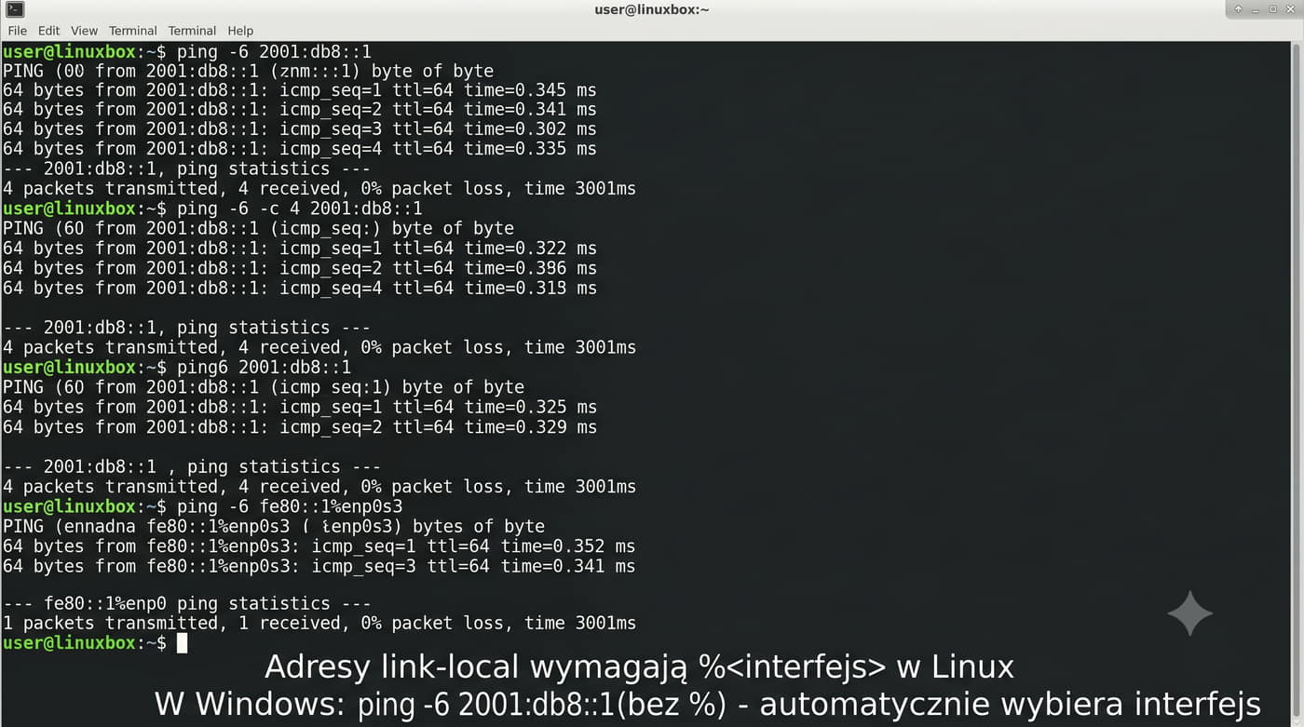
Task: Click the user@linuxbox:~ window title
Action: (x=651, y=9)
